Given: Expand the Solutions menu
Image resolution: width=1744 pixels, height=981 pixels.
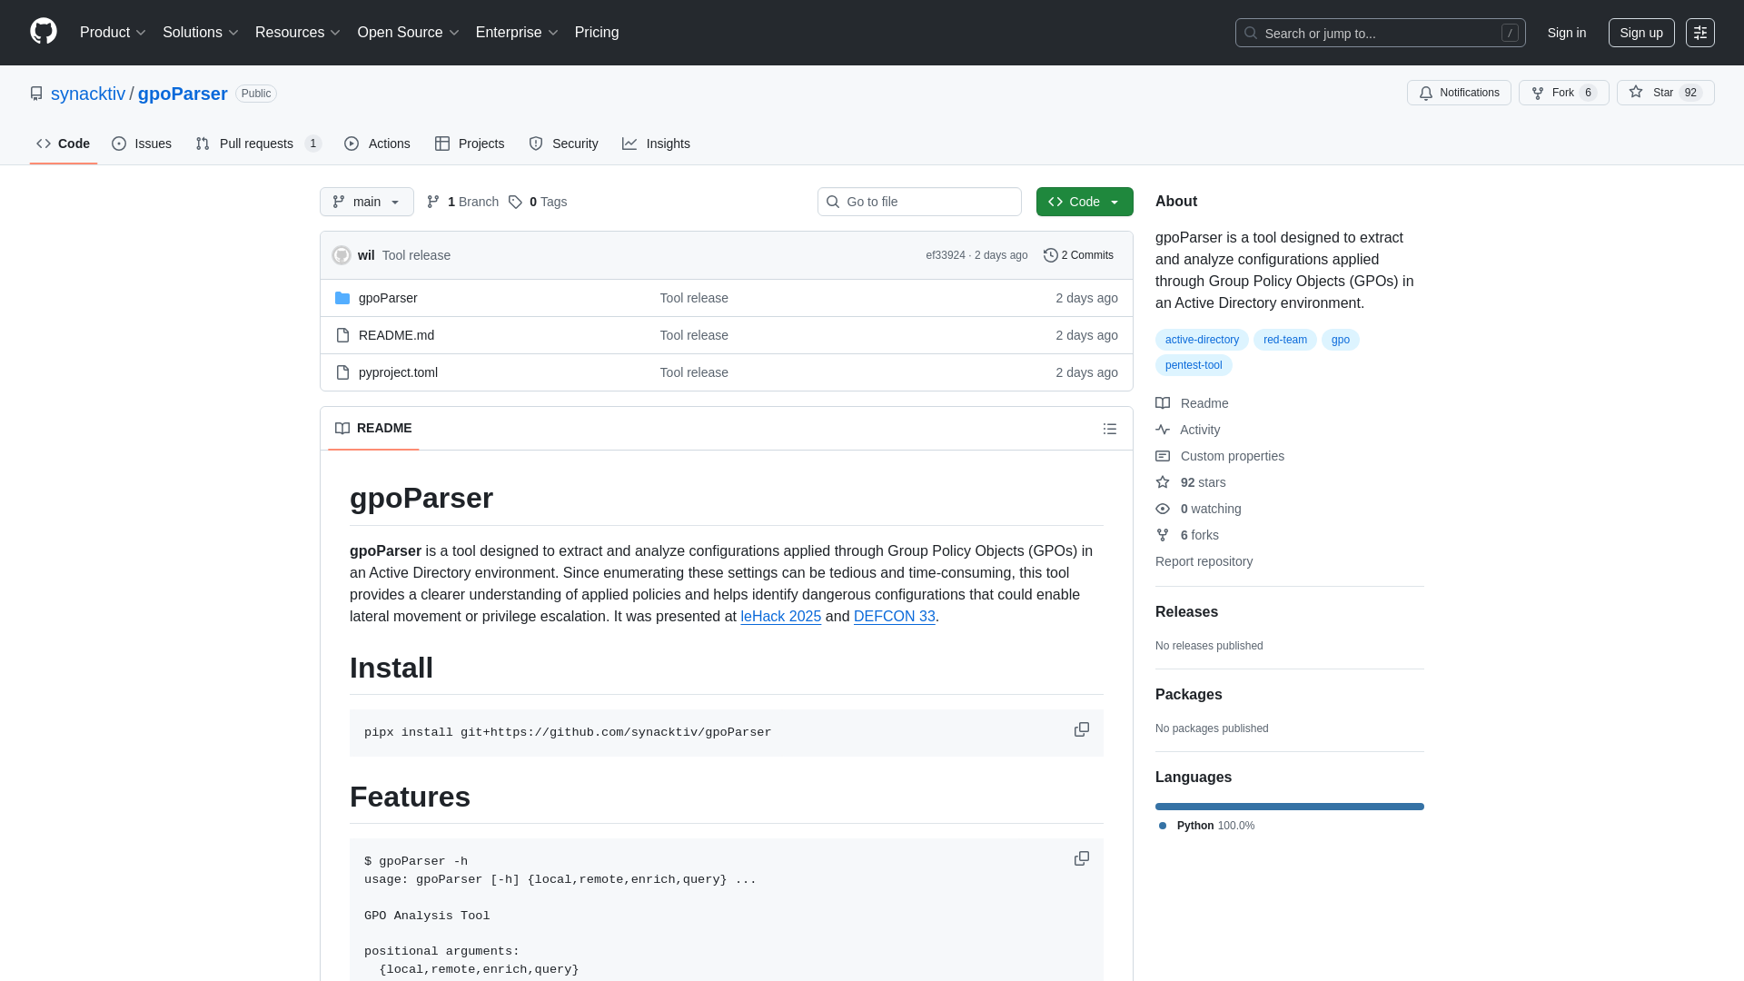Looking at the screenshot, I should (x=200, y=33).
